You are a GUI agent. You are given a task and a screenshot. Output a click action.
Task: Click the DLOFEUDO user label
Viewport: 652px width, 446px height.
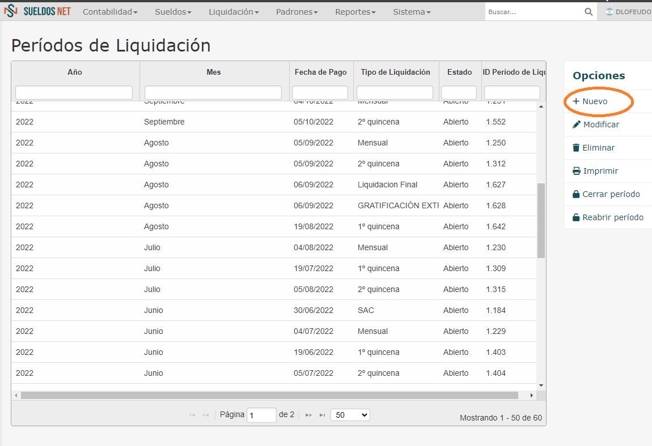coord(633,12)
